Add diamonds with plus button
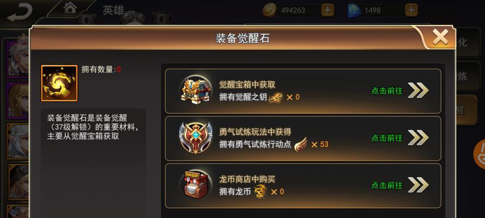The width and height of the screenshot is (485, 218). (x=411, y=10)
